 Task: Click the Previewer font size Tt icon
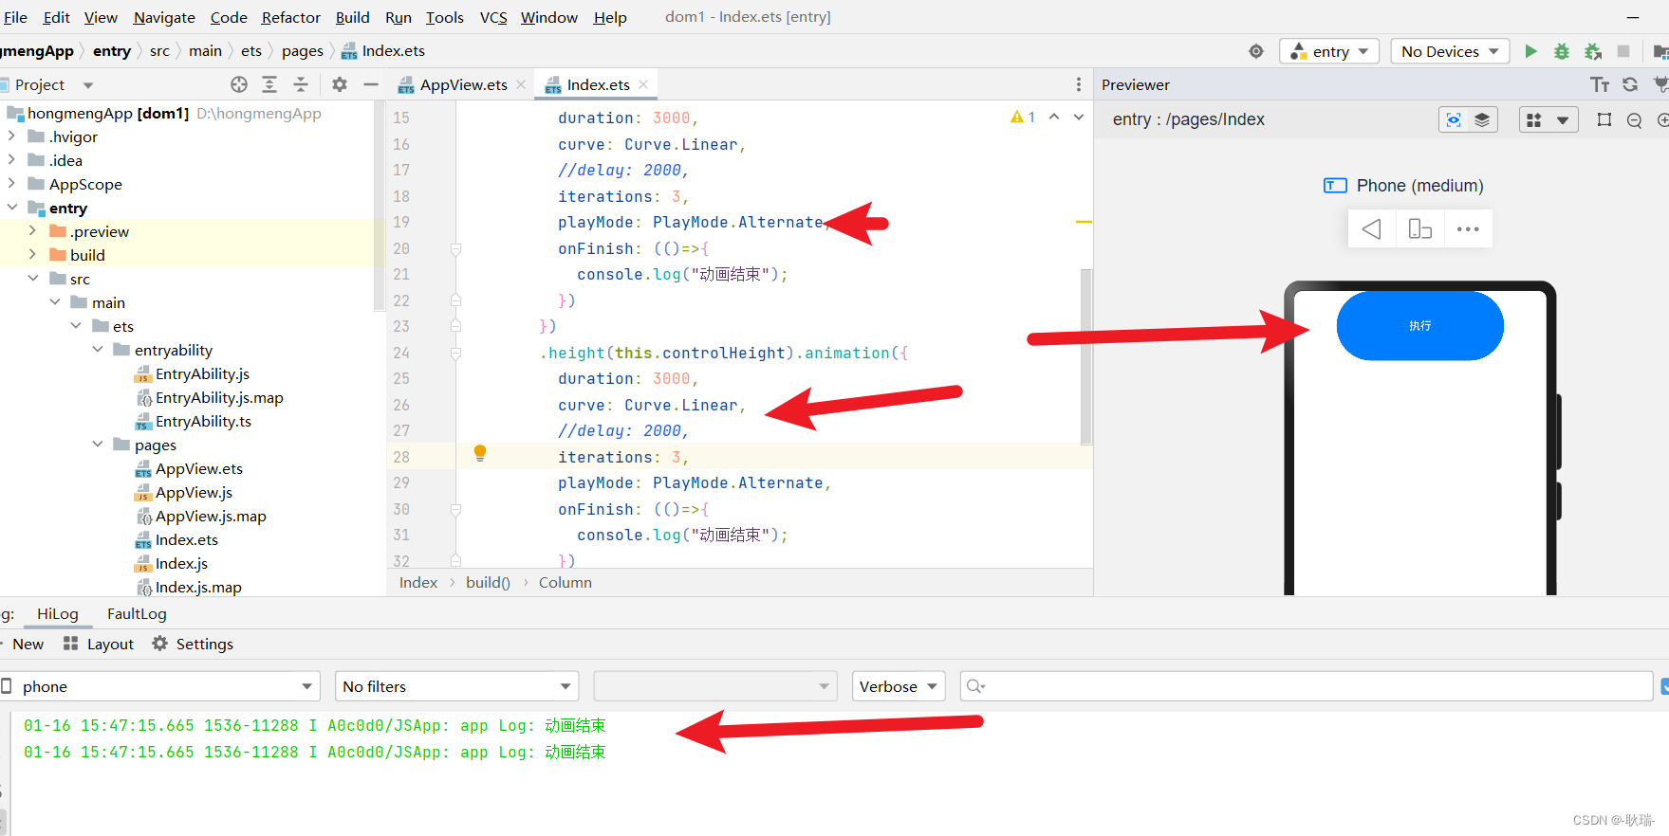pos(1600,84)
